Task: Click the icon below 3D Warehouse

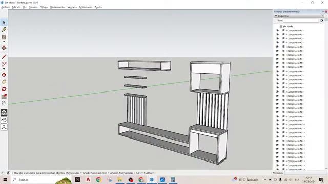Action: point(4,120)
